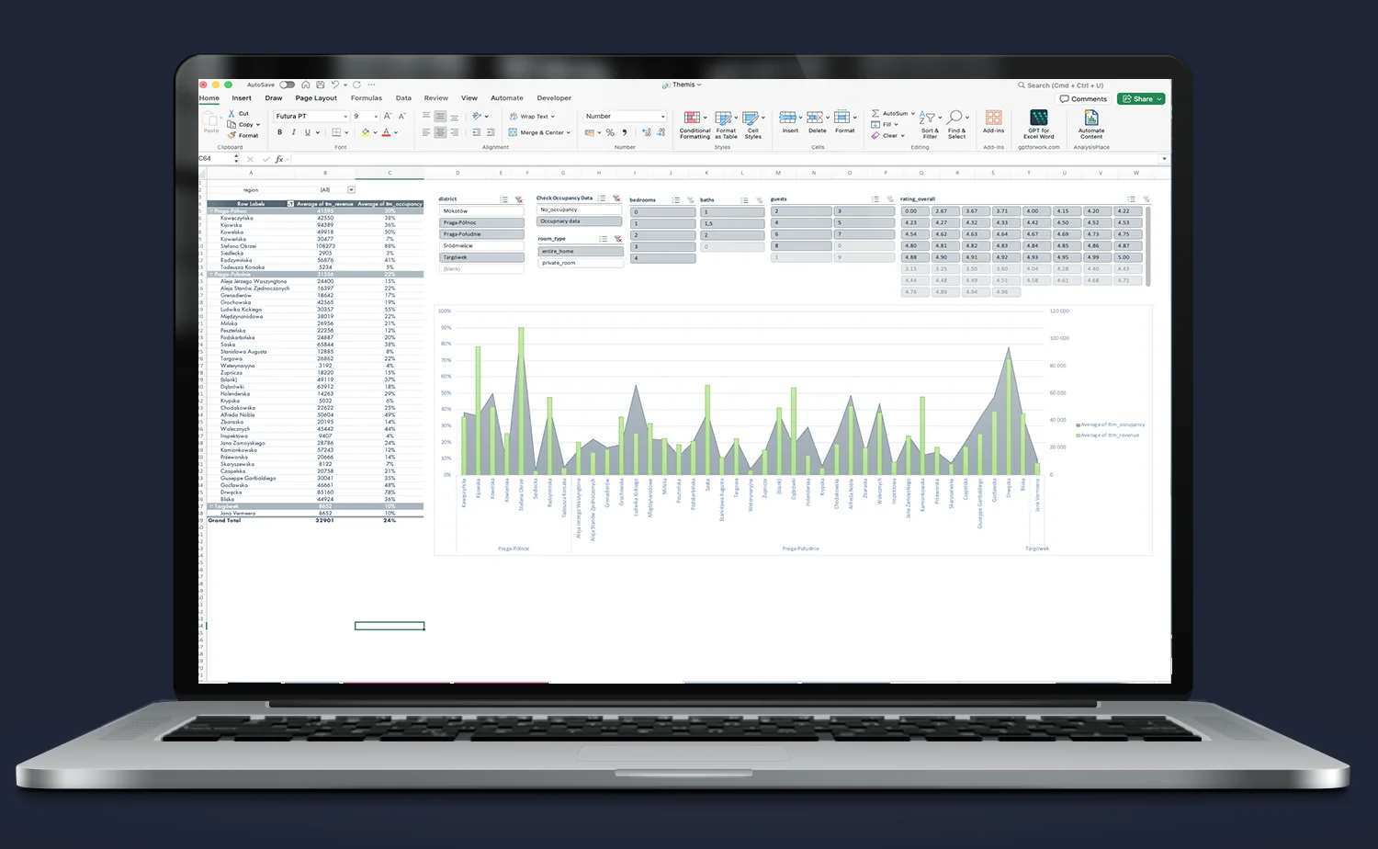This screenshot has width=1378, height=849.
Task: Click the Borders icon
Action: tap(336, 132)
